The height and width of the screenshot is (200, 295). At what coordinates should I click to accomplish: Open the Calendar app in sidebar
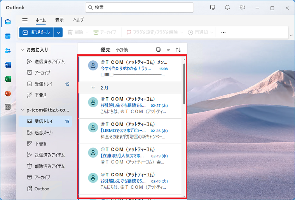pyautogui.click(x=8, y=36)
